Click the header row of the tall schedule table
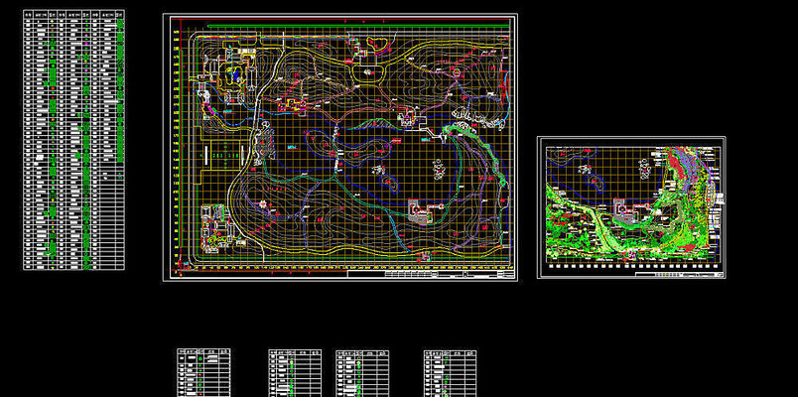This screenshot has width=798, height=397. pos(73,17)
